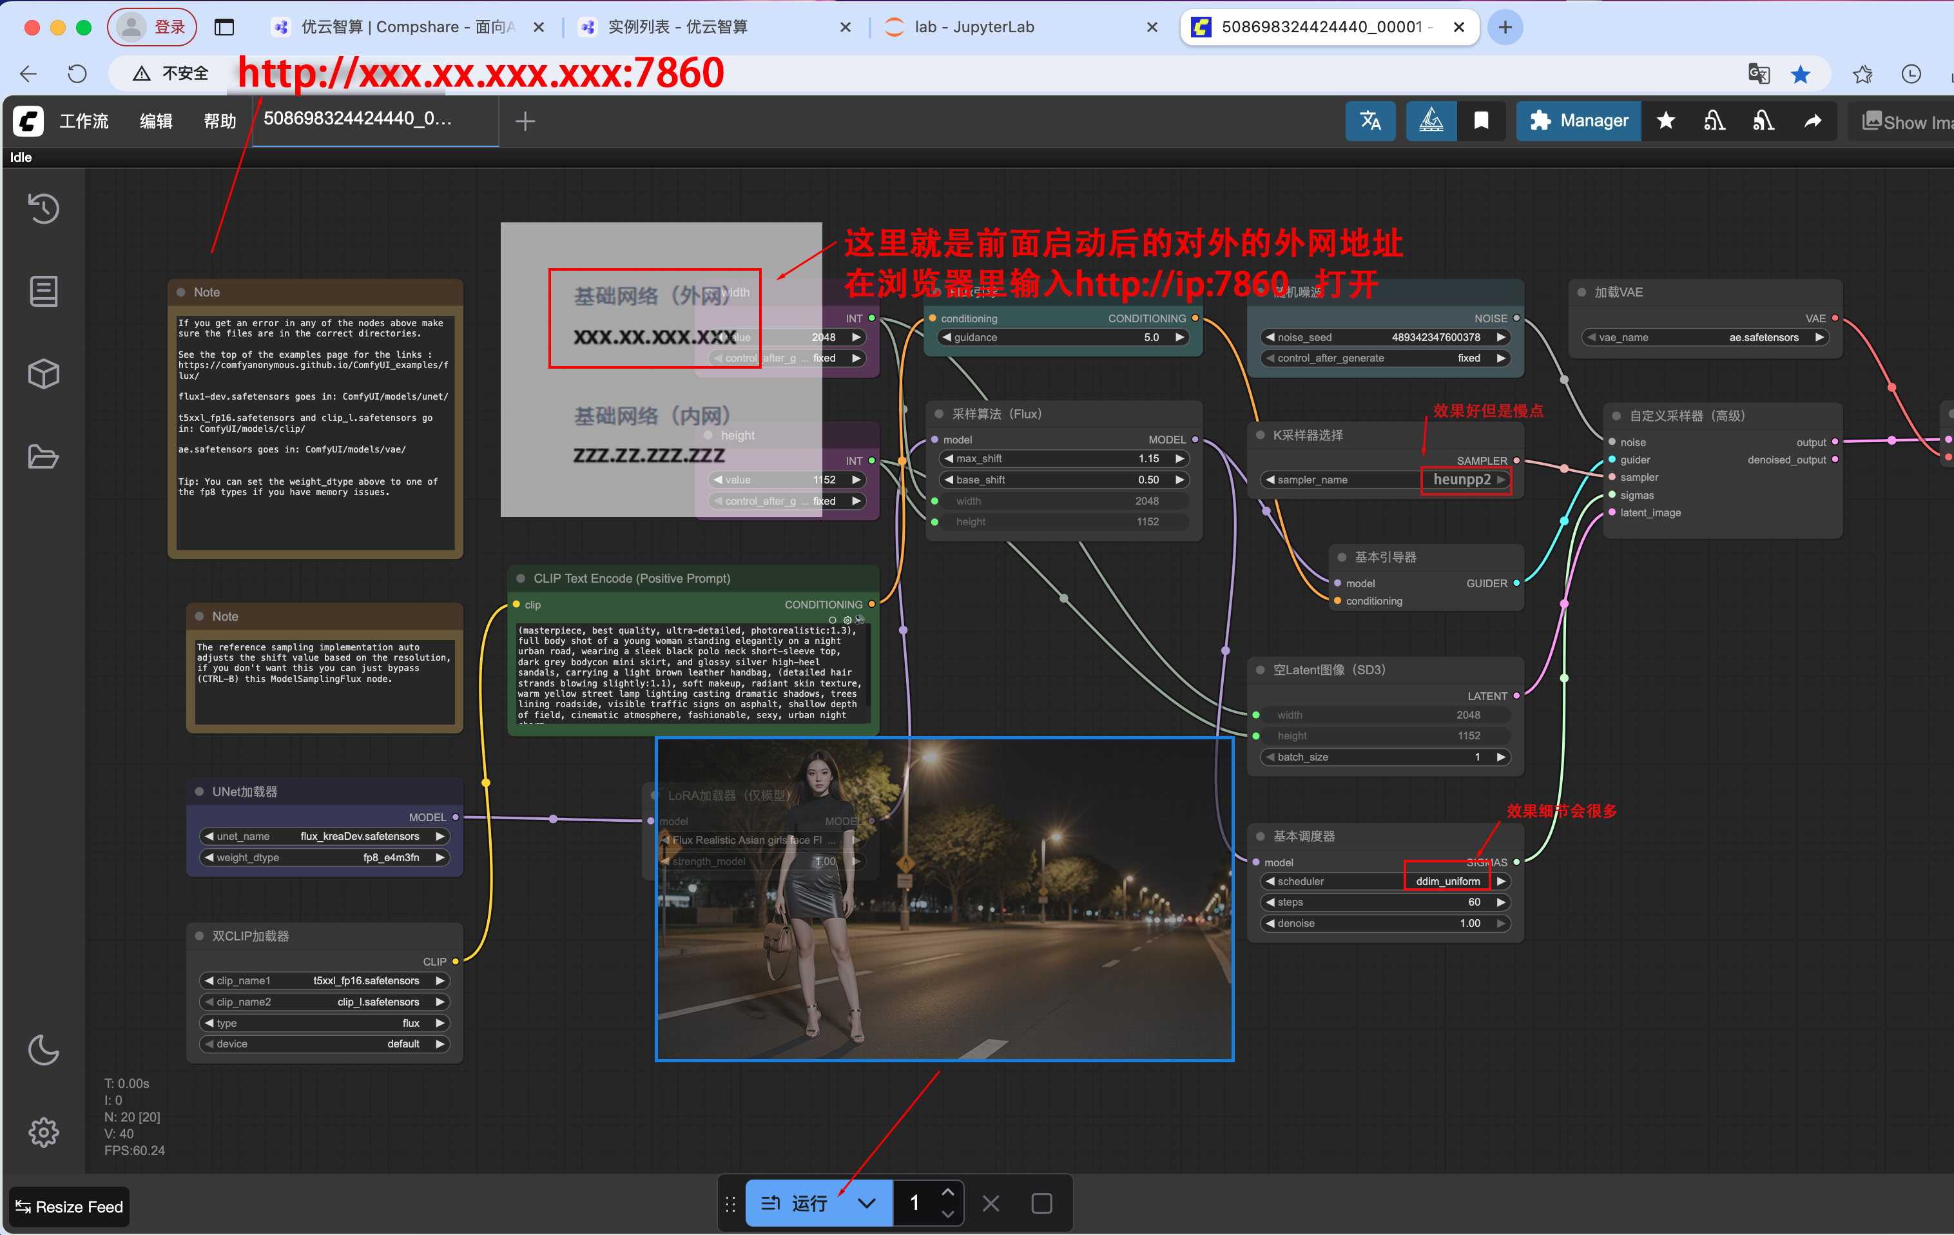Click the Show Image feed button
The width and height of the screenshot is (1954, 1235).
pyautogui.click(x=1901, y=122)
